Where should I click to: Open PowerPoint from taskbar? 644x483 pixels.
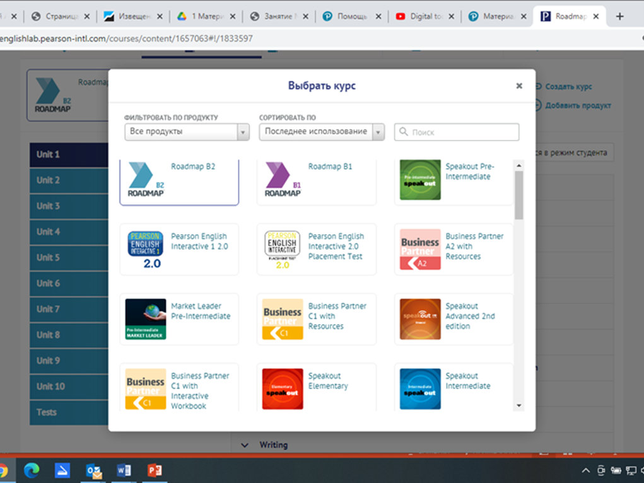155,470
